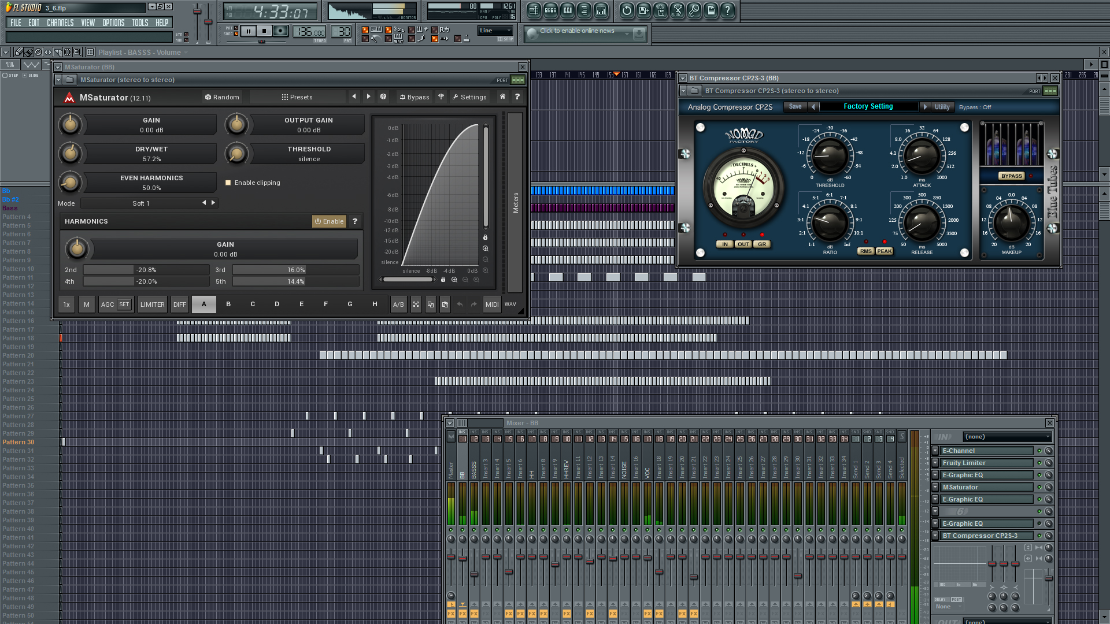Image resolution: width=1110 pixels, height=624 pixels.
Task: Click the Record button in transport
Action: (280, 31)
